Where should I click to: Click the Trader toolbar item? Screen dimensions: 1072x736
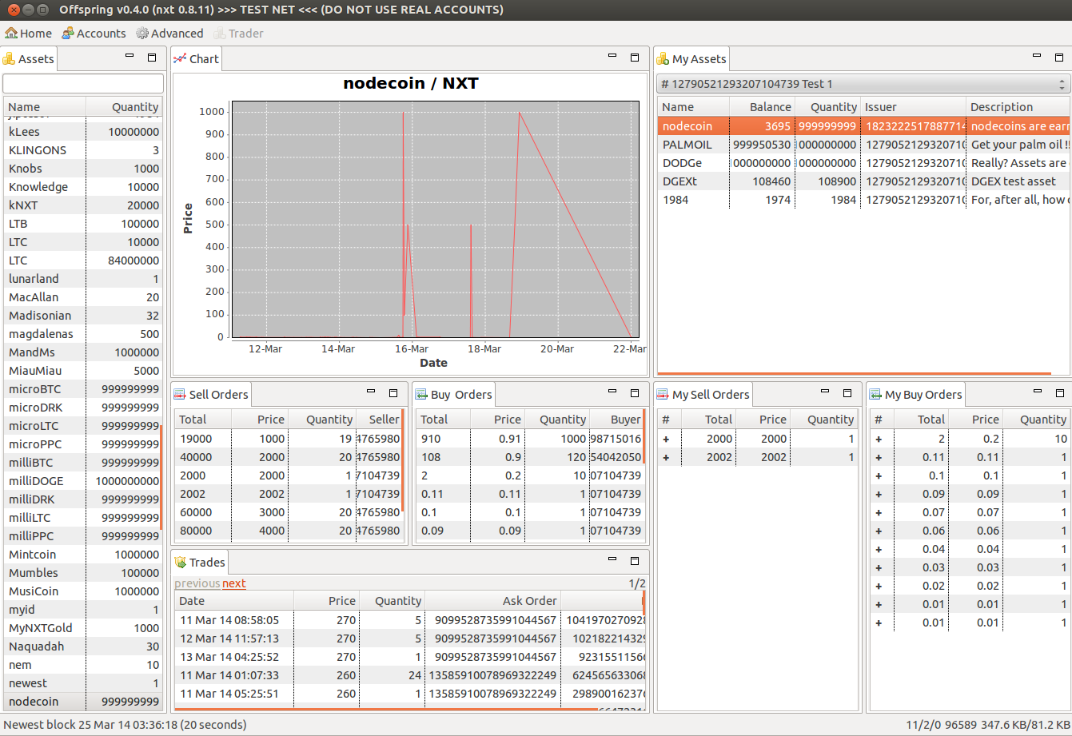pyautogui.click(x=238, y=34)
